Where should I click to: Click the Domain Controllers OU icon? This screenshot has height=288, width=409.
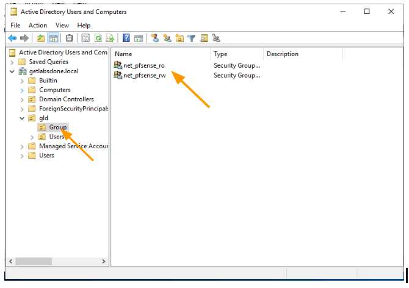pyautogui.click(x=32, y=99)
